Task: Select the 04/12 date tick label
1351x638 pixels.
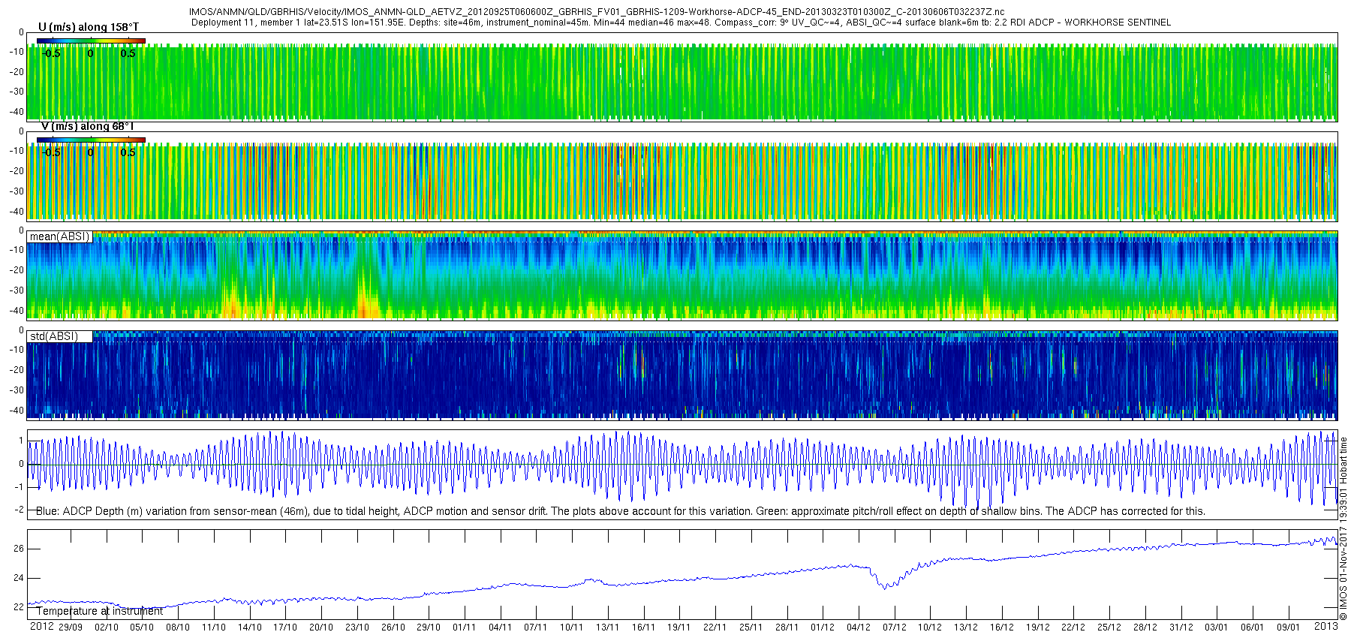Action: point(858,627)
